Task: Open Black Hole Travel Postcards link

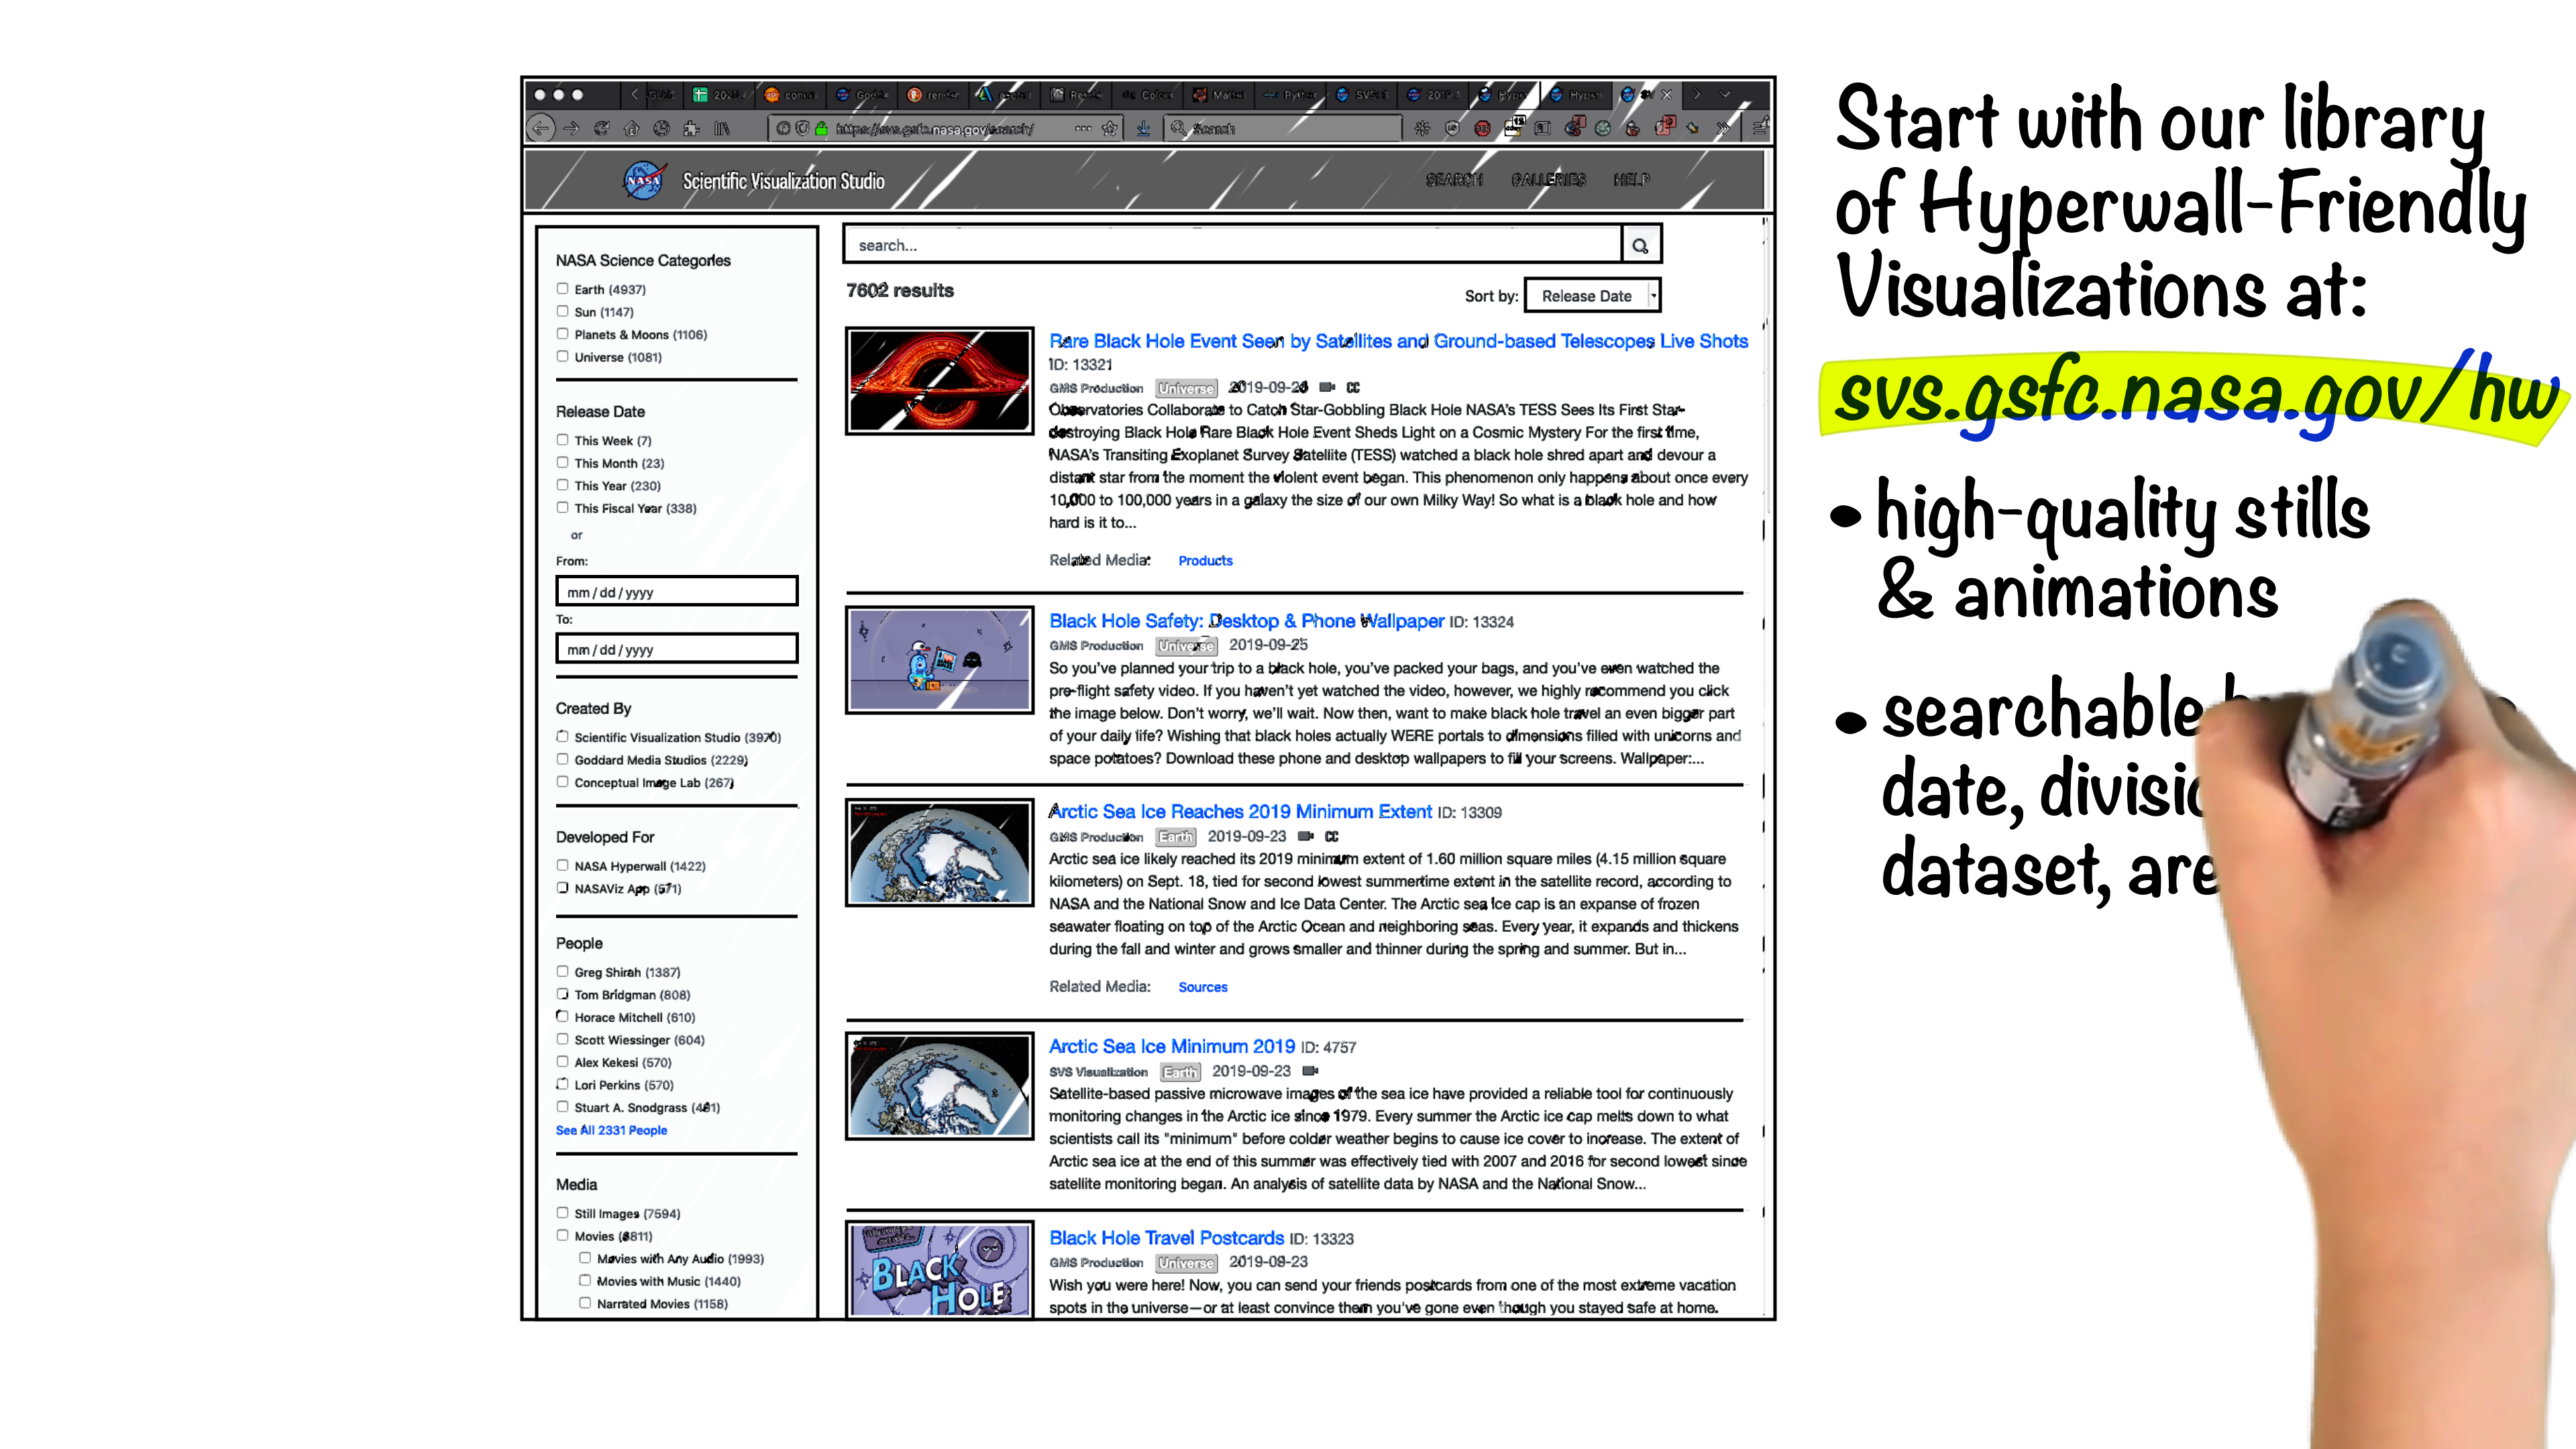Action: point(1166,1238)
